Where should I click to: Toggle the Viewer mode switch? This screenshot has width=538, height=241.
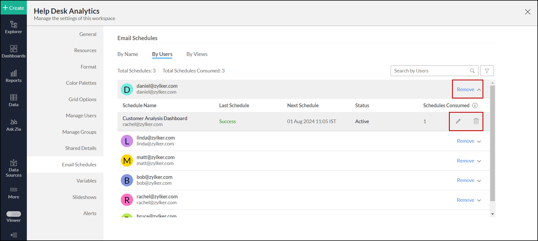[14, 214]
